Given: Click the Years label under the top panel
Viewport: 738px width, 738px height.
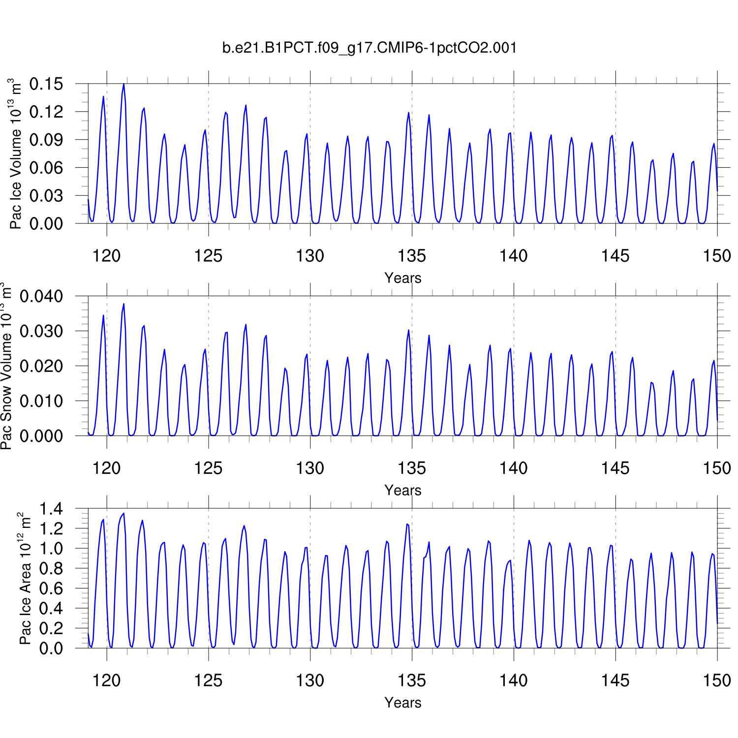Looking at the screenshot, I should 402,278.
